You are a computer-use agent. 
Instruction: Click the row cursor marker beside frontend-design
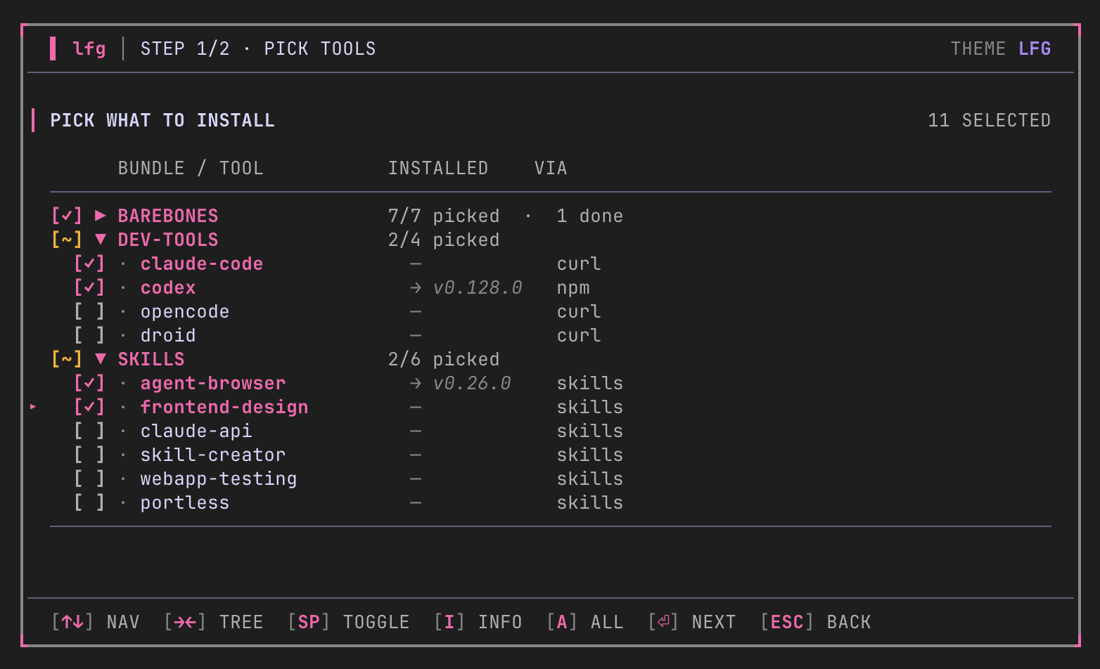pos(33,406)
